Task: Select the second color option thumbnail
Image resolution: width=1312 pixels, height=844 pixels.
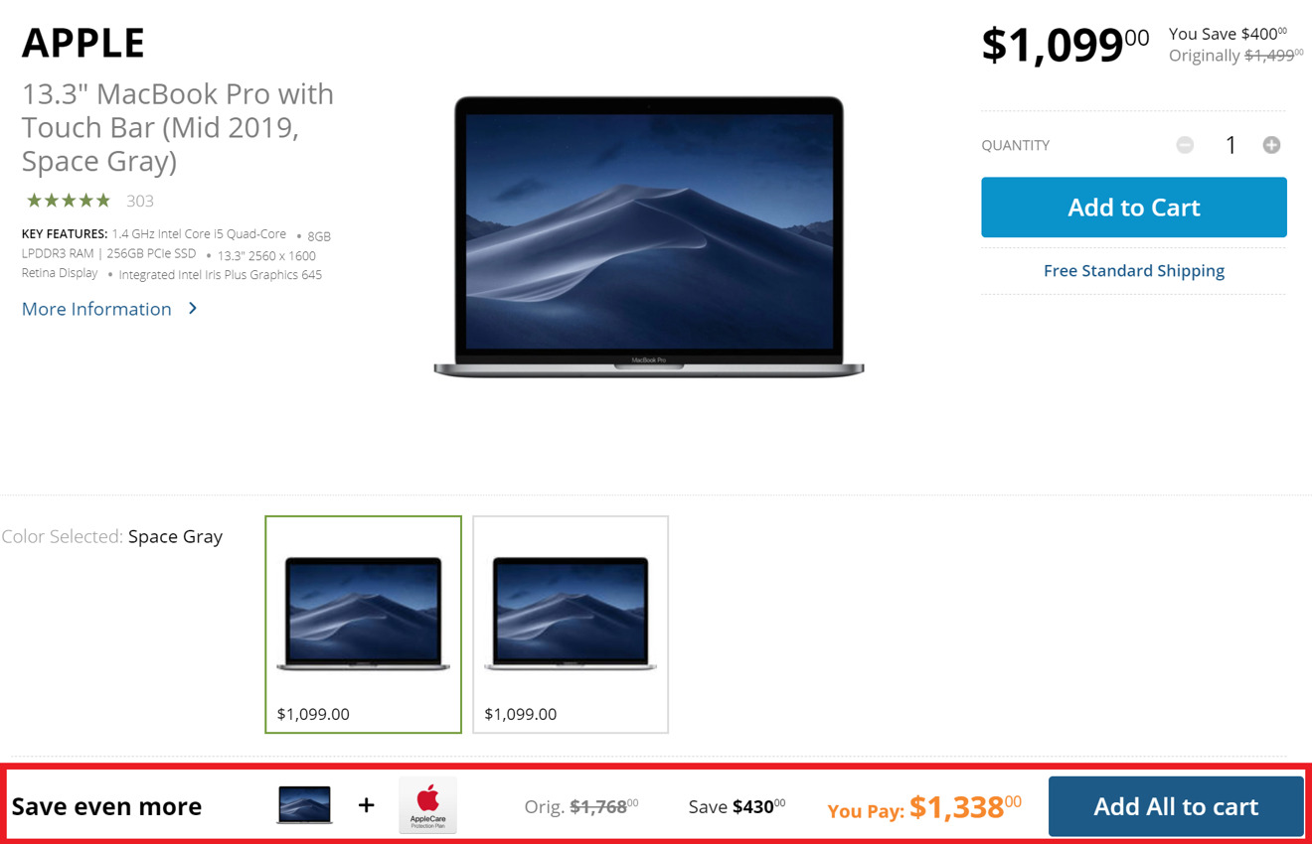Action: [x=571, y=625]
